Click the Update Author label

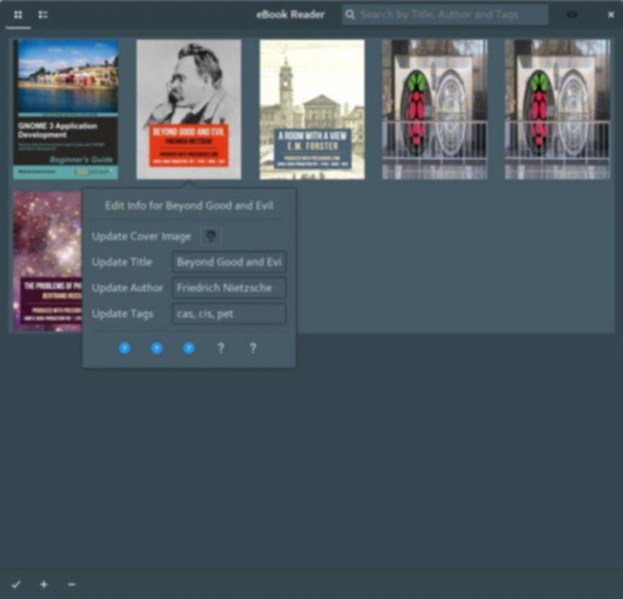click(x=127, y=288)
